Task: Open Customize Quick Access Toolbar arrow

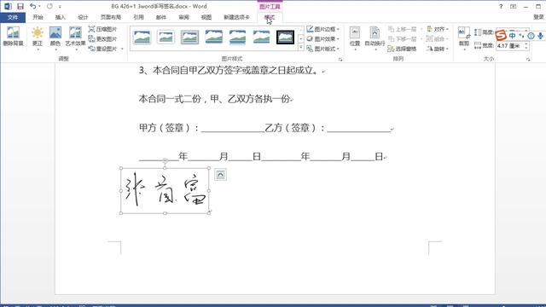Action: [x=60, y=7]
